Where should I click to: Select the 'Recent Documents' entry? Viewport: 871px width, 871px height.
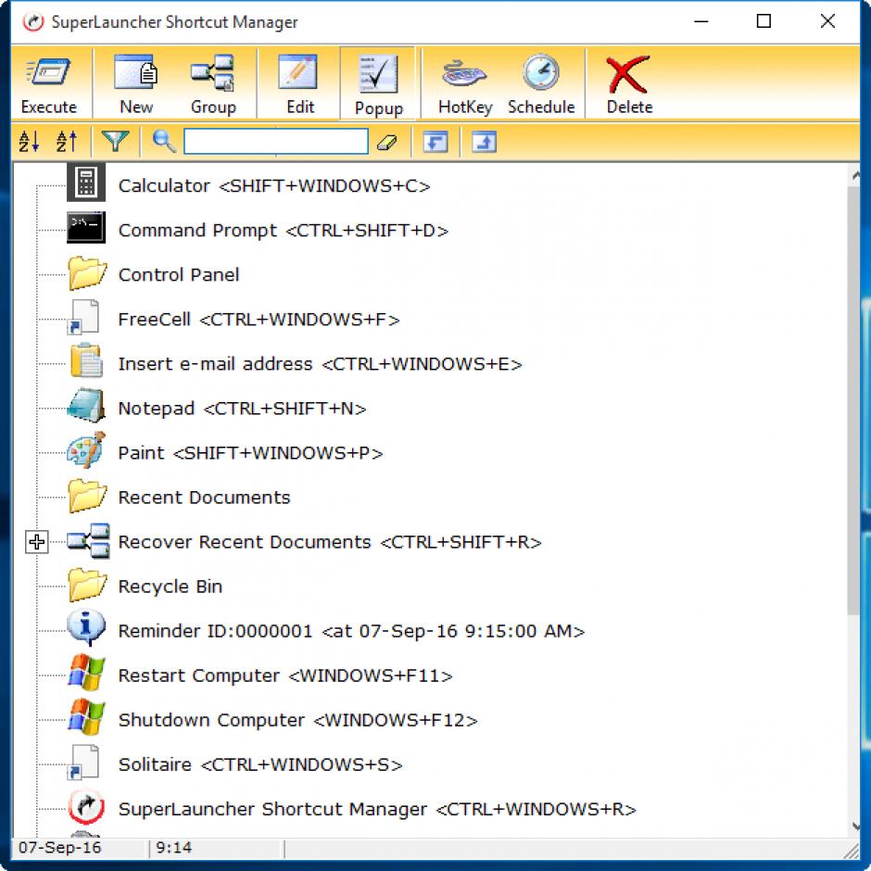tap(205, 498)
